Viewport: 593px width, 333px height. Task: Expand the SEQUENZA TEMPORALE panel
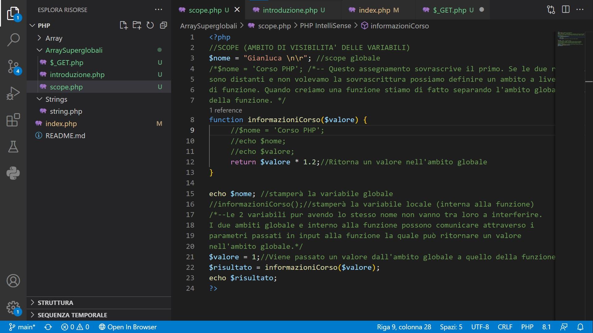pos(99,315)
